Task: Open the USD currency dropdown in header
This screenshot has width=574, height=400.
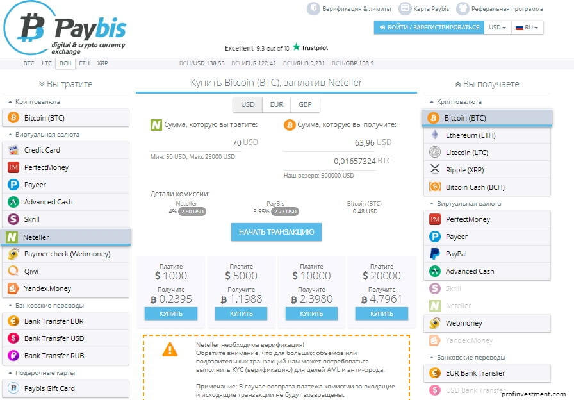Action: tap(498, 28)
